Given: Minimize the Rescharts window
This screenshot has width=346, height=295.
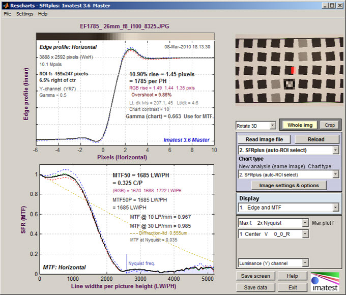Looking at the screenshot, I should click(x=325, y=6).
